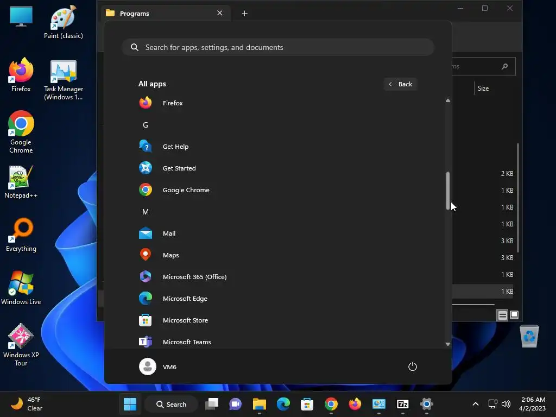Close the Programs tab in File Explorer
This screenshot has height=417, width=556.
[219, 13]
